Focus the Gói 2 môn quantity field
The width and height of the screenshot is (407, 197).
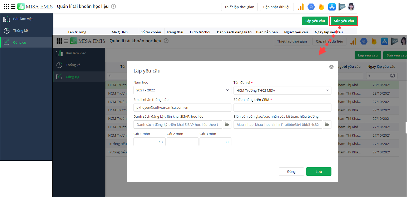(x=182, y=142)
